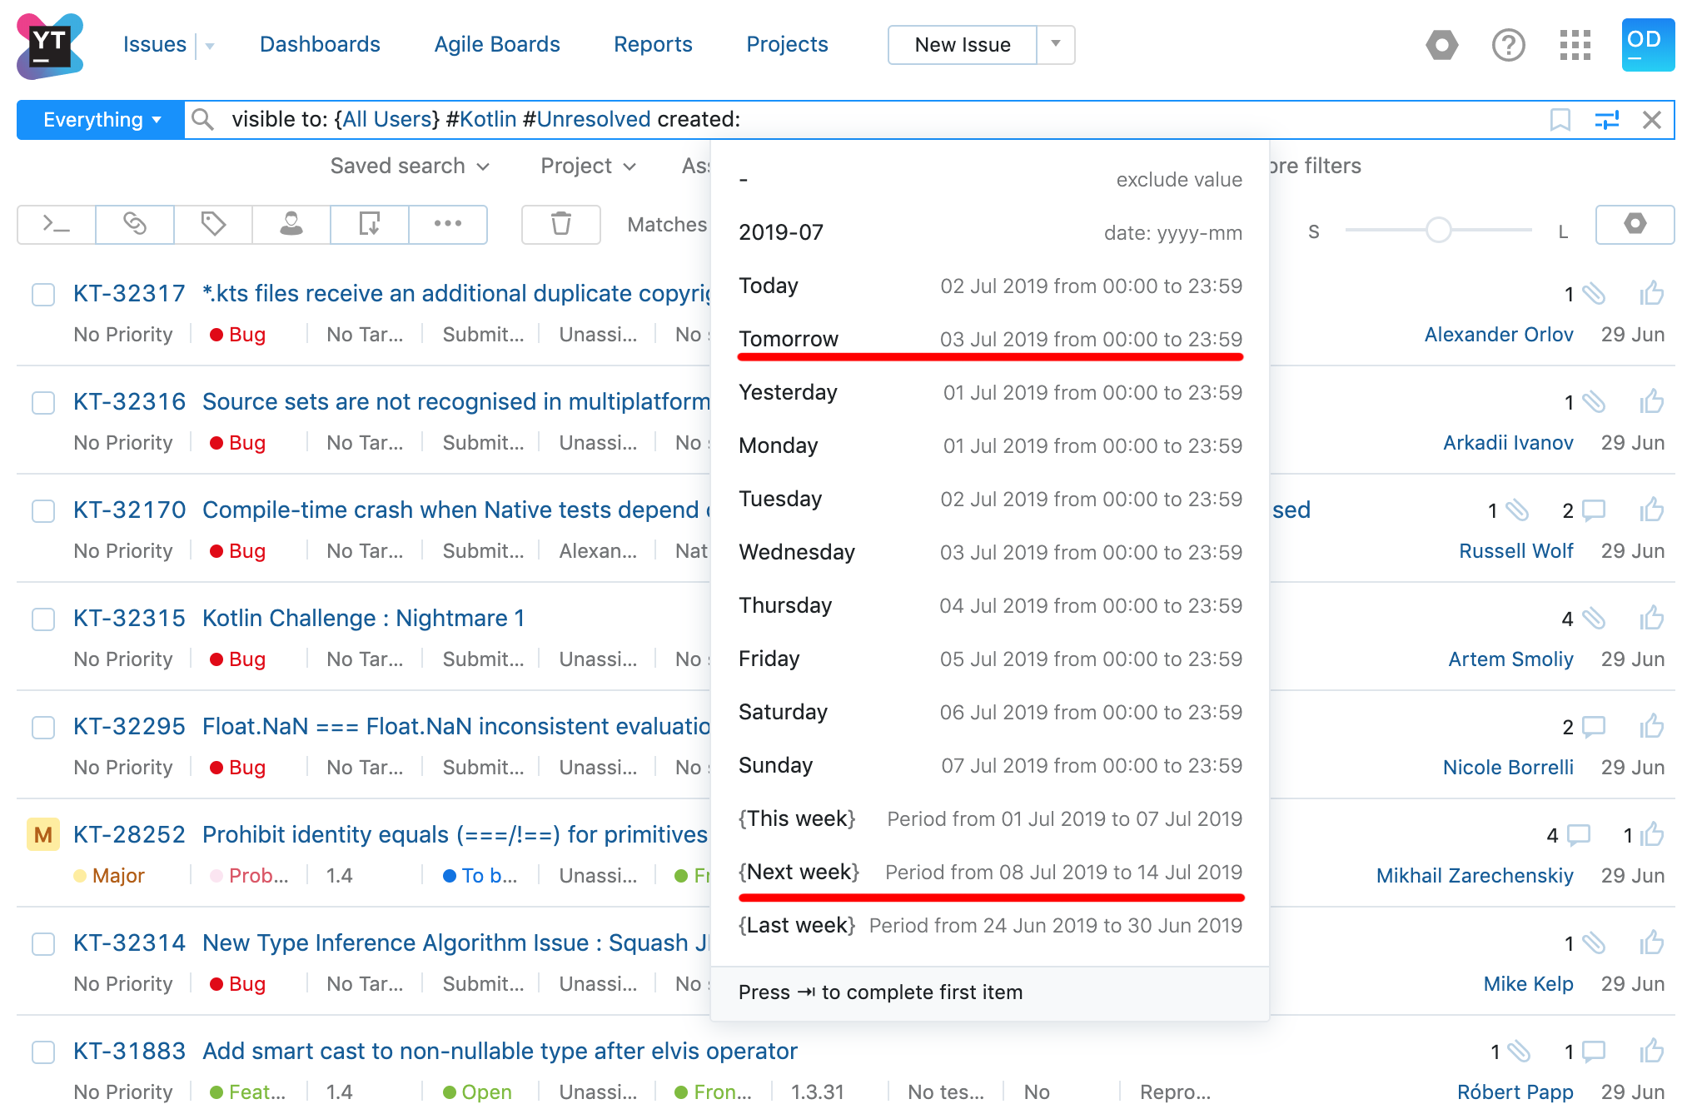Click the delete/trash icon in toolbar
The height and width of the screenshot is (1119, 1692).
(x=560, y=225)
